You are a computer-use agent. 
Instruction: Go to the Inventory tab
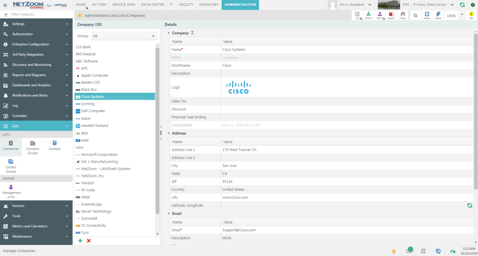[208, 4]
